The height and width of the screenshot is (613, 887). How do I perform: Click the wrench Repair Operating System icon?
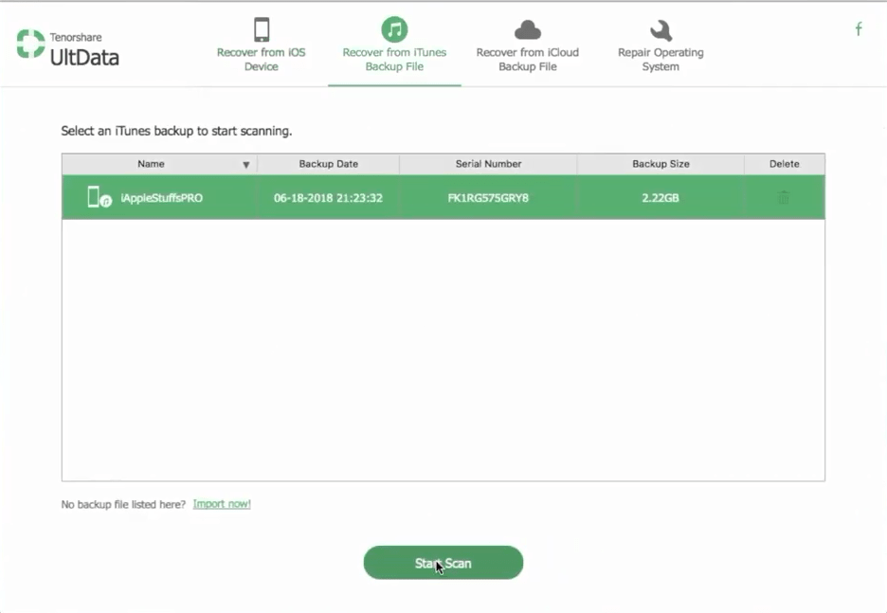661,29
